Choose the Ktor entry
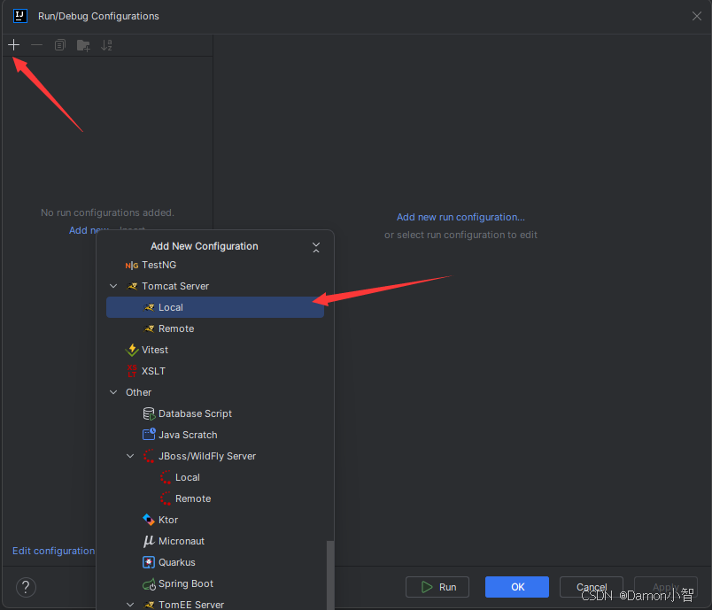The image size is (712, 610). [x=215, y=520]
